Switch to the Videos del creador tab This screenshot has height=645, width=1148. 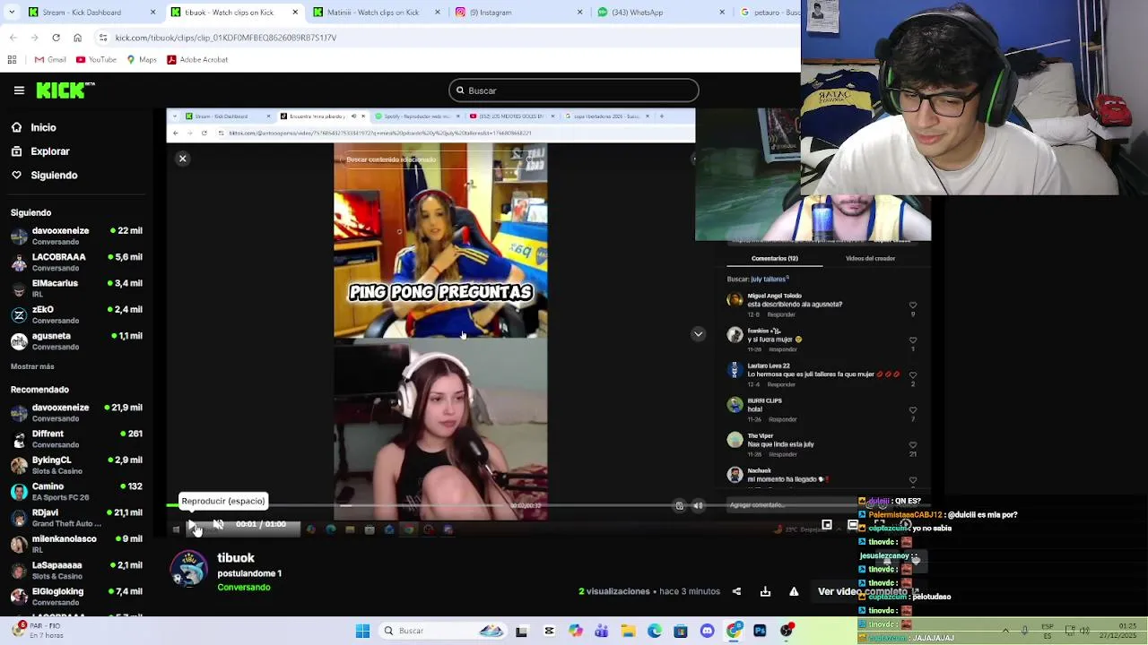tap(870, 258)
